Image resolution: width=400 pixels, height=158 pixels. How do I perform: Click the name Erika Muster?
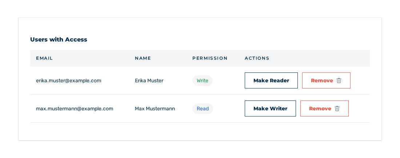click(x=149, y=81)
